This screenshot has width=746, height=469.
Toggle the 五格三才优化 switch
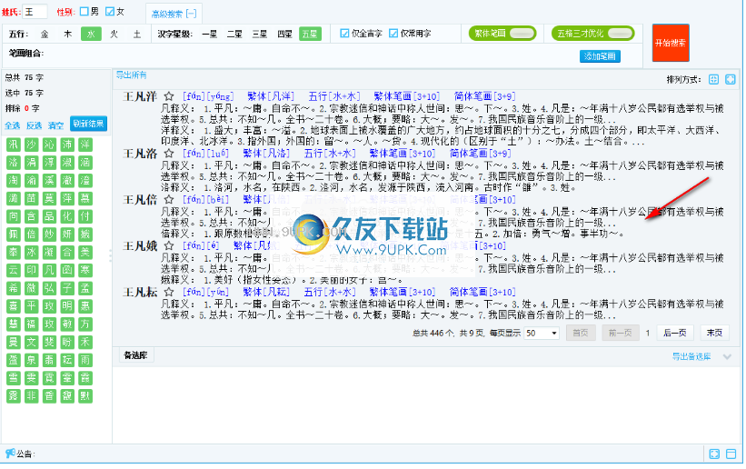[x=592, y=34]
